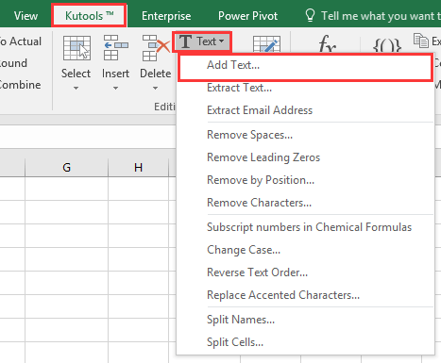This screenshot has height=363, width=441.
Task: Choose Extract Text... menu entry
Action: pyautogui.click(x=305, y=88)
